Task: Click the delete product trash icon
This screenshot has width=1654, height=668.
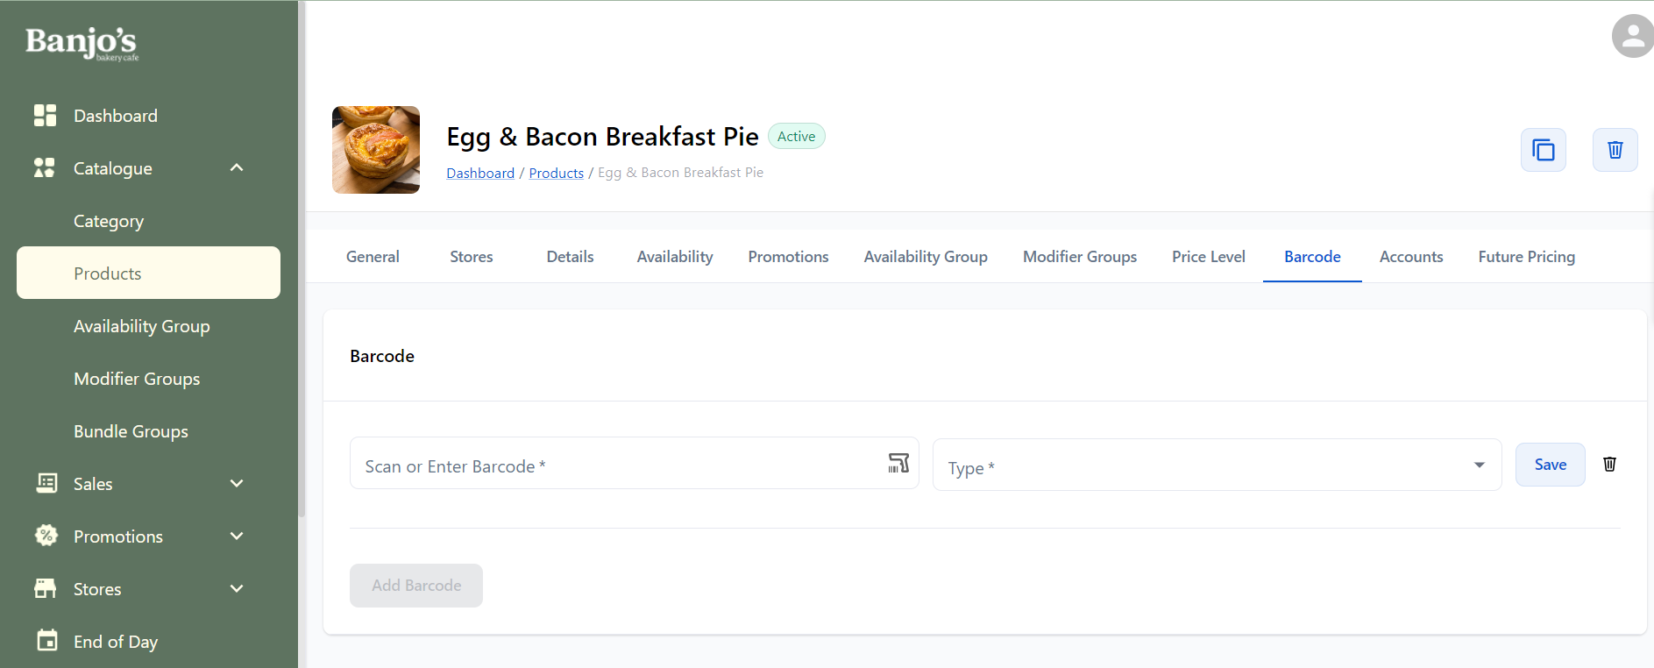Action: tap(1615, 150)
